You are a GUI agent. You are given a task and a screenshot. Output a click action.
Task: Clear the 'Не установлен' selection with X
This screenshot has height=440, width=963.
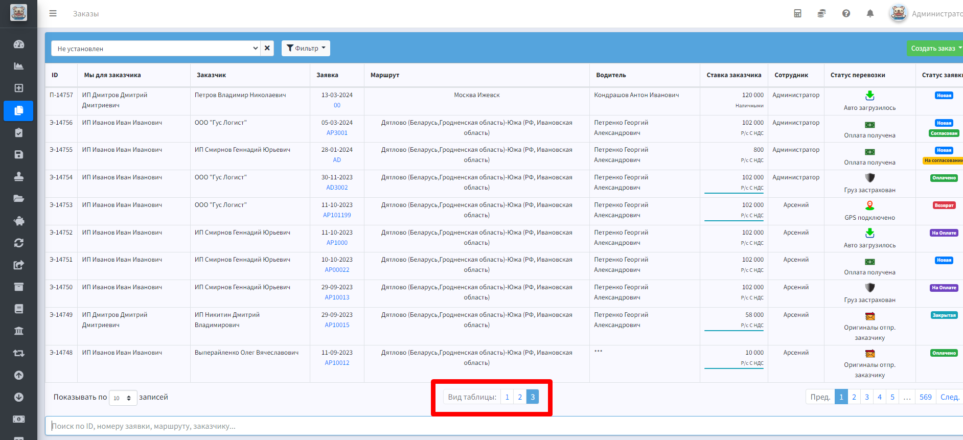pyautogui.click(x=267, y=48)
